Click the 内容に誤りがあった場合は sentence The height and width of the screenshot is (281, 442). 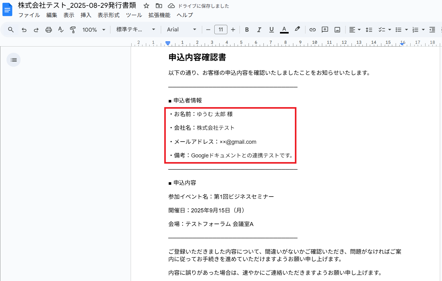(x=275, y=273)
